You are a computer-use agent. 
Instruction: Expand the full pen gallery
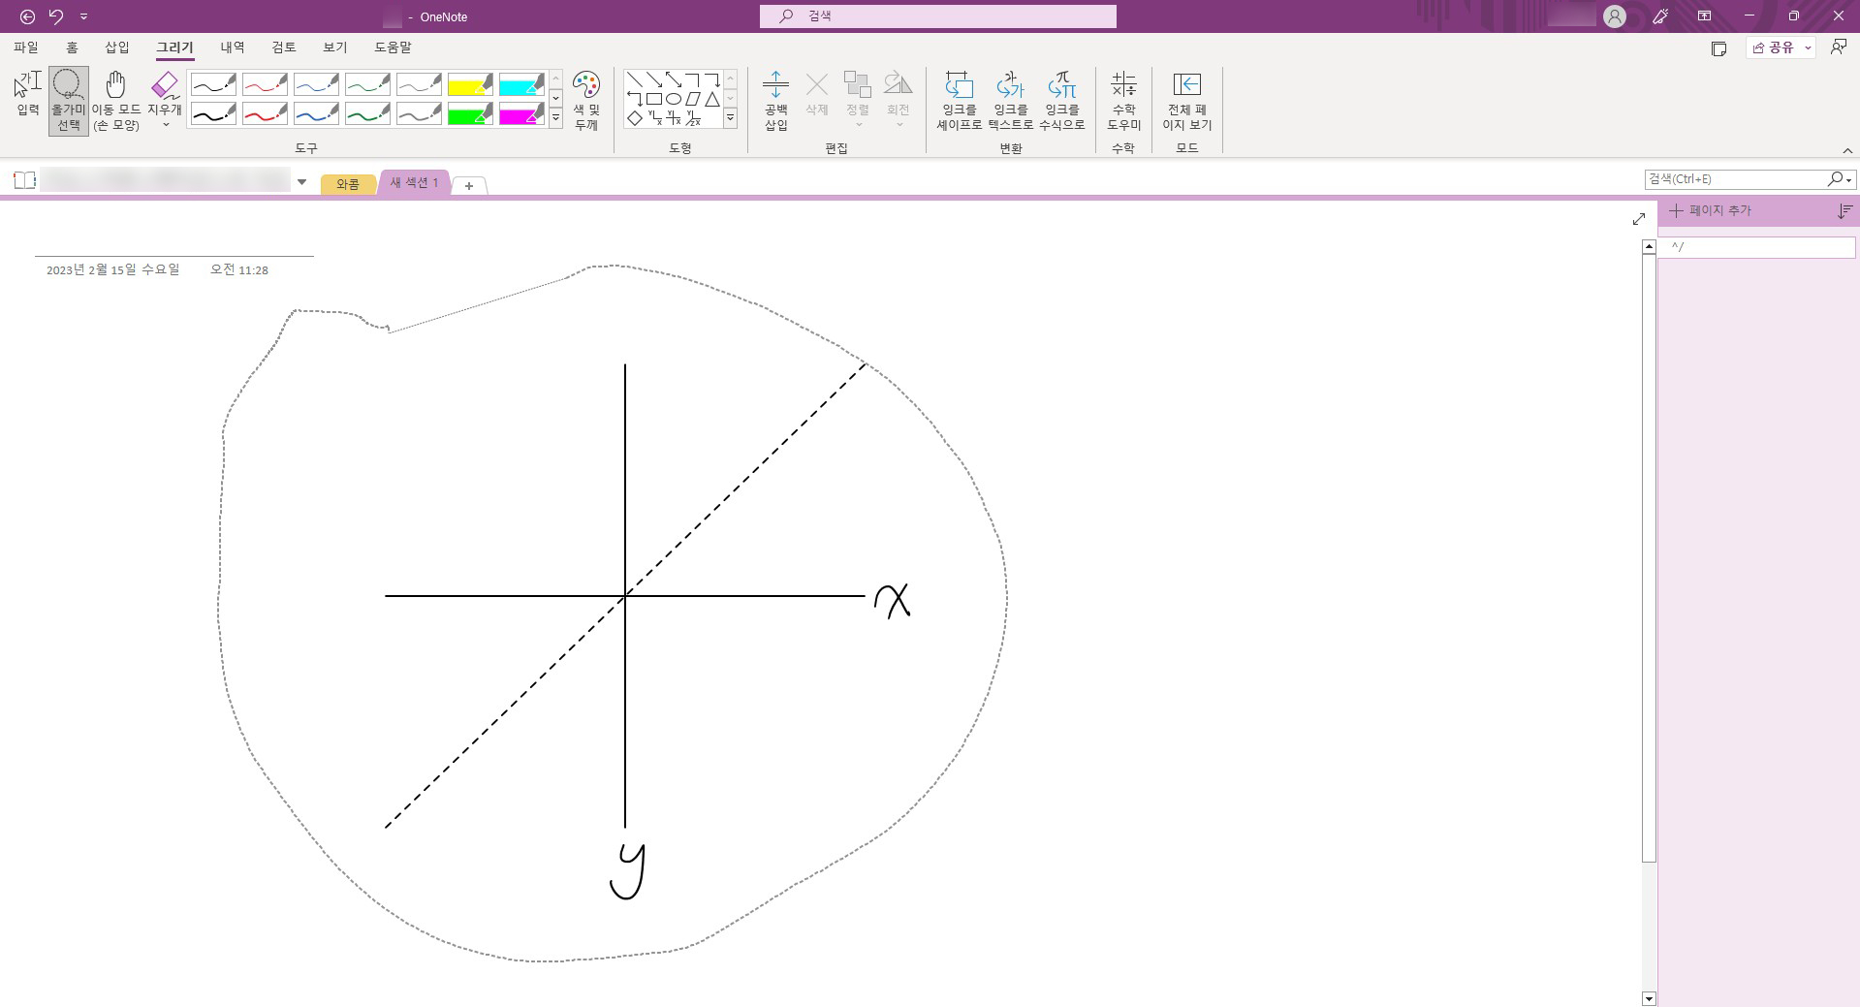click(x=556, y=118)
